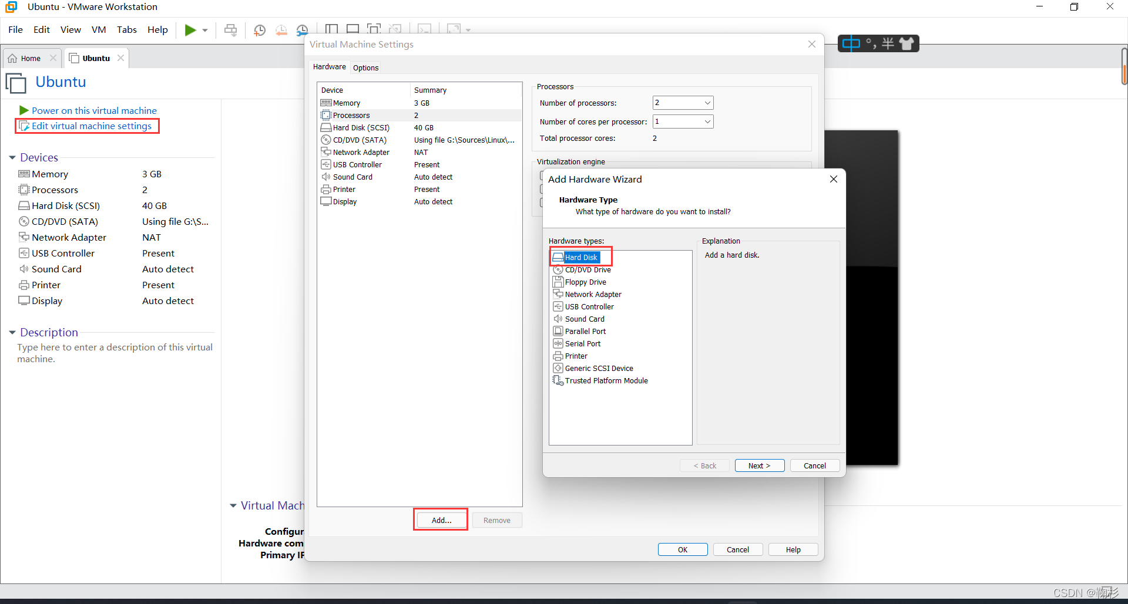This screenshot has height=604, width=1128.
Task: Close the Ubuntu tab
Action: click(x=120, y=58)
